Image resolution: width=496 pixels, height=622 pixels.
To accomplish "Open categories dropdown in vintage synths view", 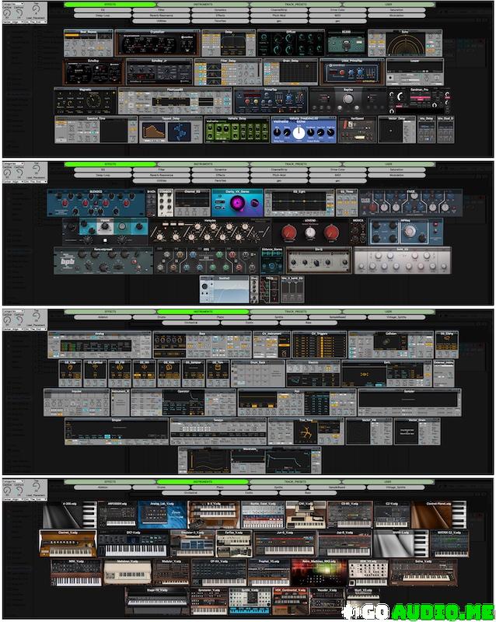I will pyautogui.click(x=13, y=481).
